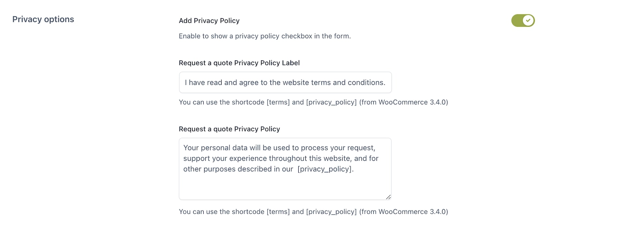The width and height of the screenshot is (620, 245).
Task: Click [terms] in the hint under label input
Action: point(278,102)
